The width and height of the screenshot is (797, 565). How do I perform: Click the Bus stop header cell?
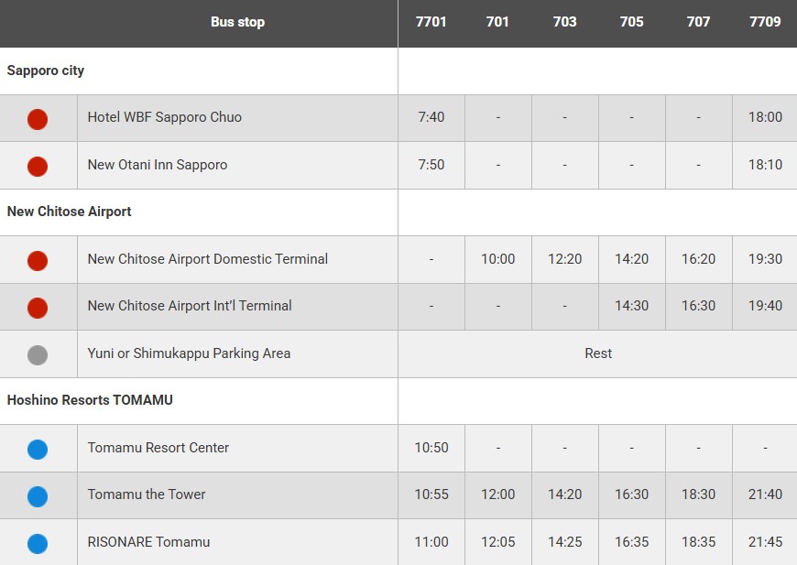(x=237, y=22)
